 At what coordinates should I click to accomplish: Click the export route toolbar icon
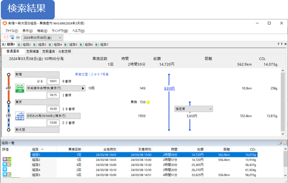[x=12, y=38]
